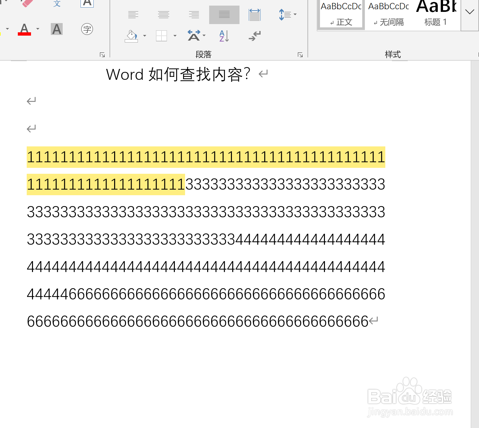
Task: Click the line starting with 44444666
Action: click(x=206, y=294)
